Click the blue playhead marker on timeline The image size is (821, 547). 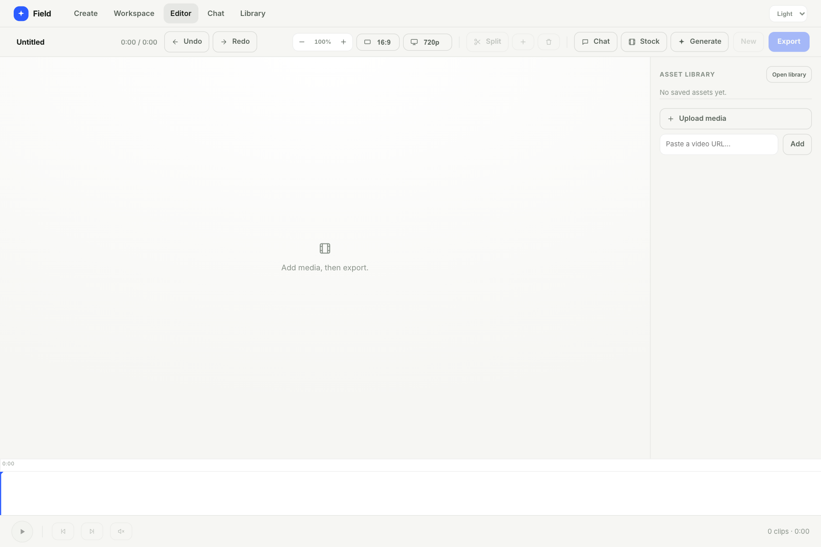click(x=1, y=493)
